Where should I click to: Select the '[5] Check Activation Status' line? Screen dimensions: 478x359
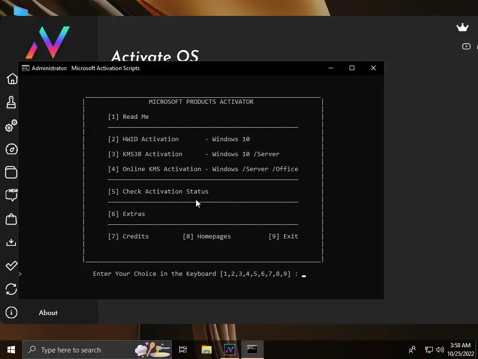click(158, 192)
